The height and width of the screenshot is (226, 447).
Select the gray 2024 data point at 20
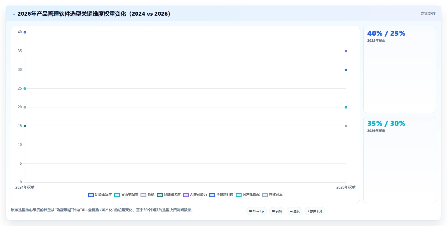click(25, 107)
